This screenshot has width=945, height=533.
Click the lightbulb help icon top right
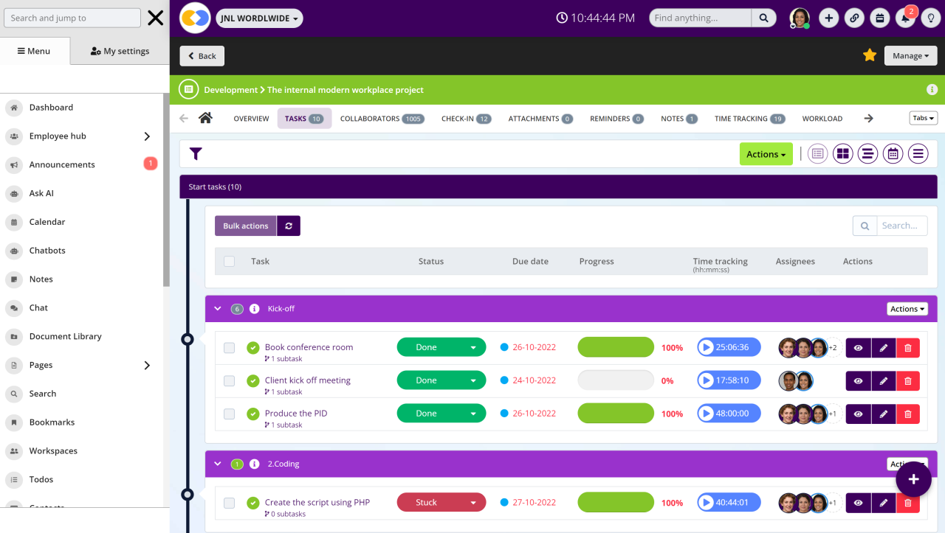(x=931, y=17)
